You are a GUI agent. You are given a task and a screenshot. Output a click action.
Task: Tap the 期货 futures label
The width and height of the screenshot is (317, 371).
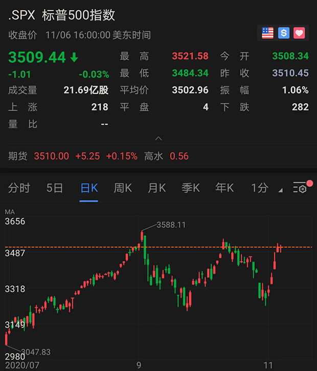coord(18,156)
